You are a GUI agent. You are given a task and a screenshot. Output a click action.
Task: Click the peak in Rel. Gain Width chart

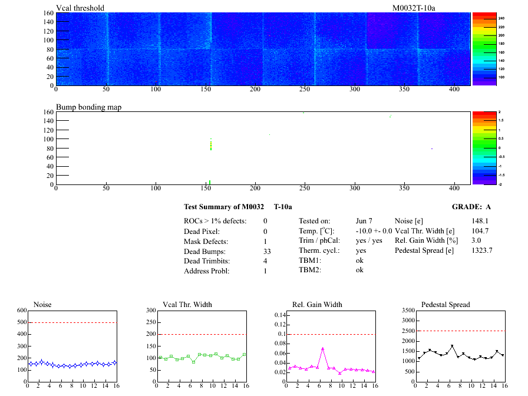pos(322,348)
